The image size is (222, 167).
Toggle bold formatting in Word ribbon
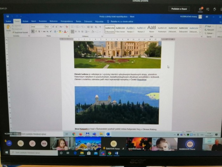[x=33, y=31]
